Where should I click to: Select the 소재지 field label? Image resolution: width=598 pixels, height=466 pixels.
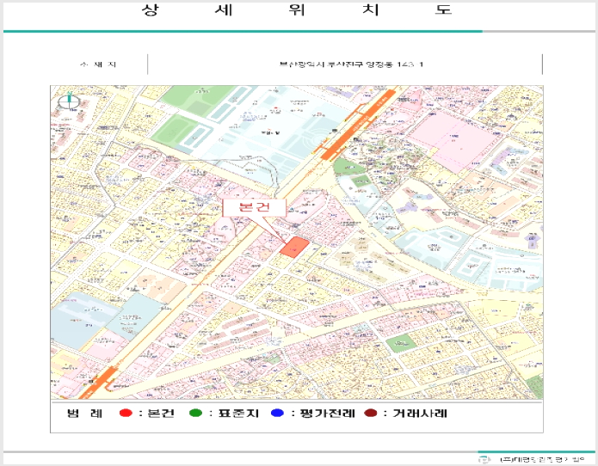coord(98,64)
